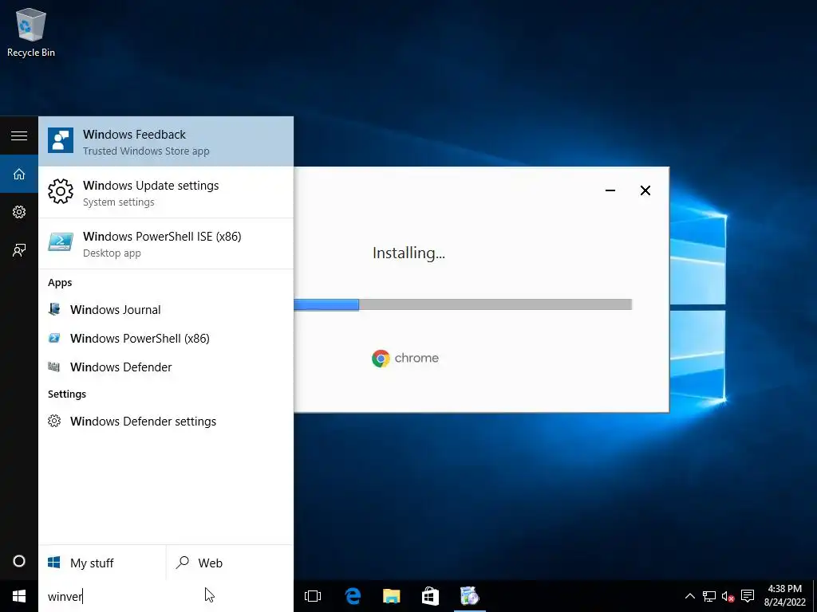817x612 pixels.
Task: Click the muted volume icon in tray
Action: (728, 596)
